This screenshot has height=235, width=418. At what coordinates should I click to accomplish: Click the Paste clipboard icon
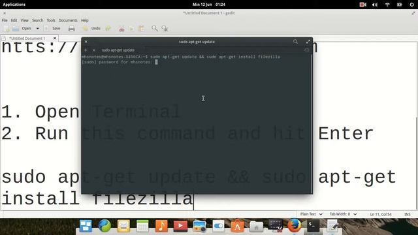pos(141,29)
